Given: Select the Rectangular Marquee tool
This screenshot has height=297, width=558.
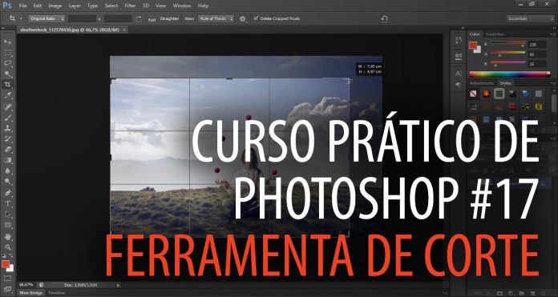Looking at the screenshot, I should [7, 53].
